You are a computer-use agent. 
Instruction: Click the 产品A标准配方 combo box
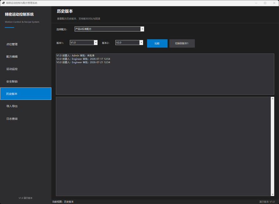point(109,29)
